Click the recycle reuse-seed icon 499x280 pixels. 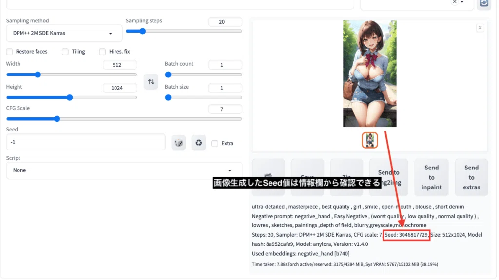click(199, 143)
